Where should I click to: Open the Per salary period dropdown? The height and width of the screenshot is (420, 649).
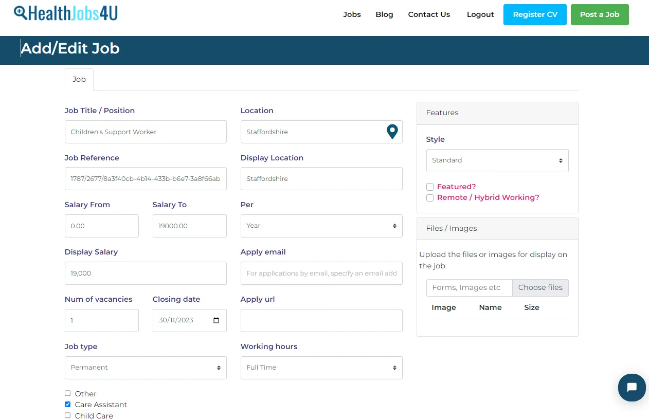point(321,226)
